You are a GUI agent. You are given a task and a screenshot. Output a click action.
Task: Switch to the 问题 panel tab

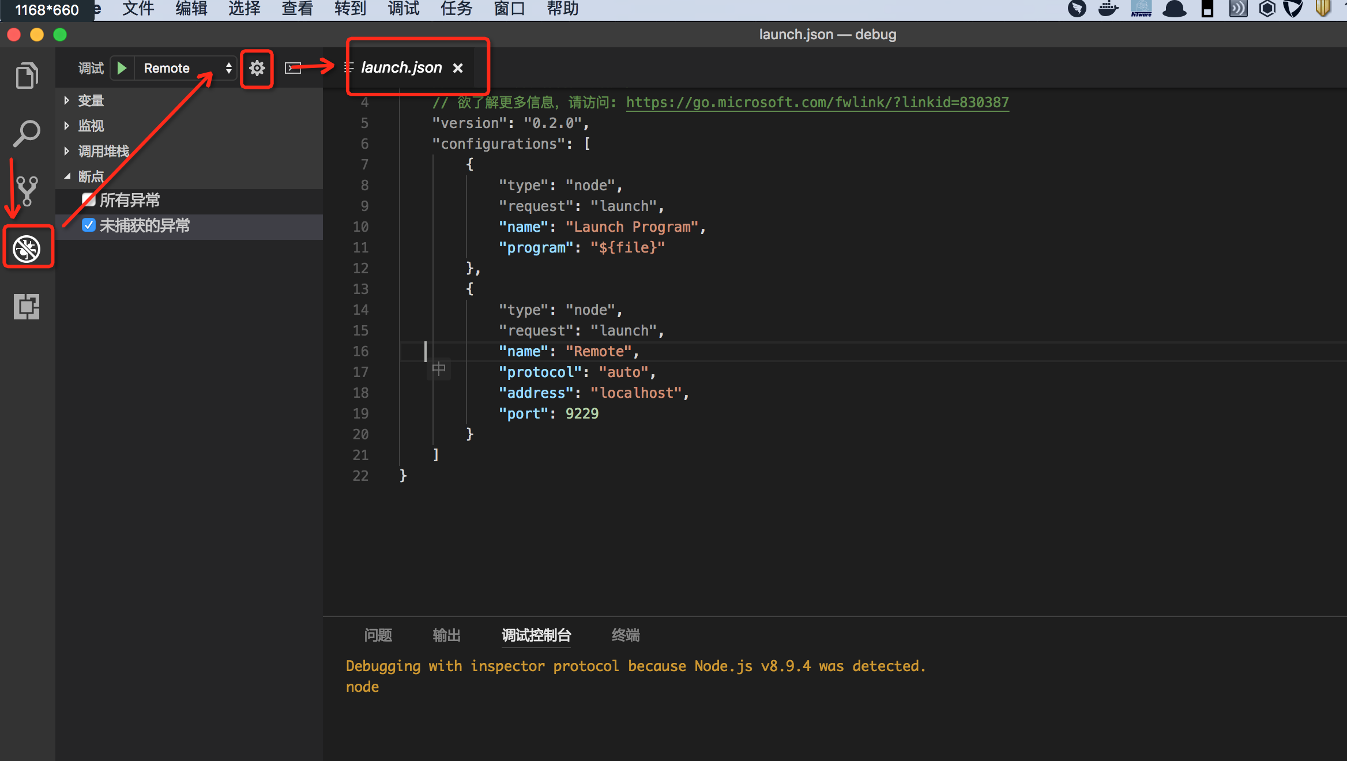[x=378, y=635]
